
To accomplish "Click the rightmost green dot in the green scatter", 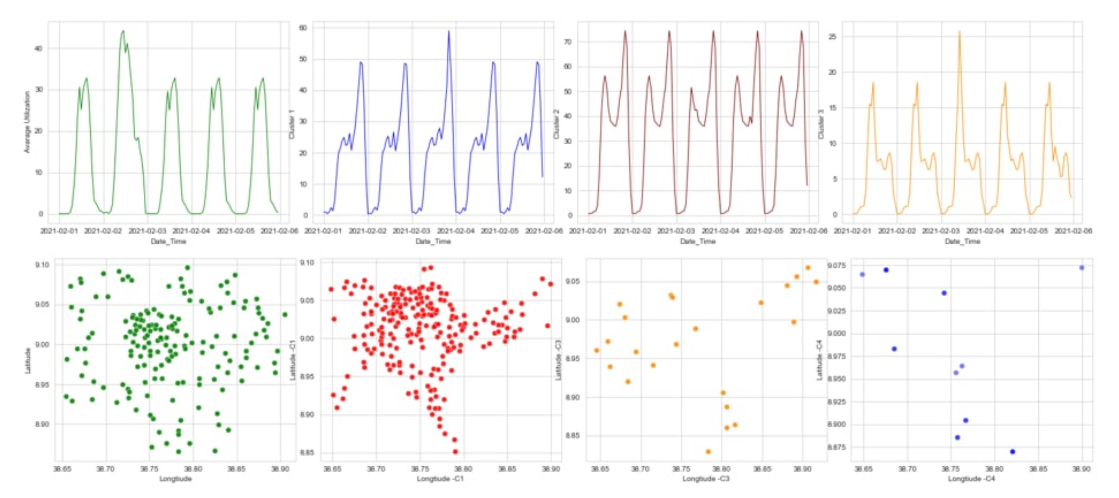I will [285, 314].
